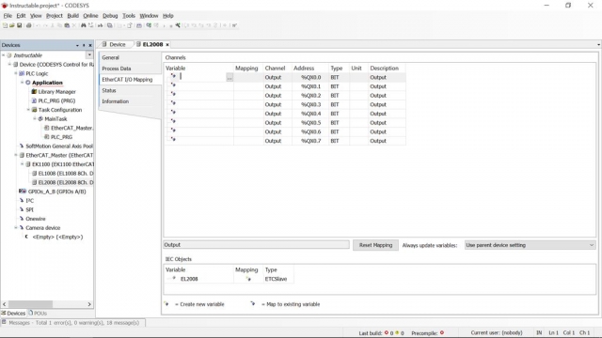The width and height of the screenshot is (602, 338).
Task: Click the Login icon in toolbar
Action: coord(149,25)
